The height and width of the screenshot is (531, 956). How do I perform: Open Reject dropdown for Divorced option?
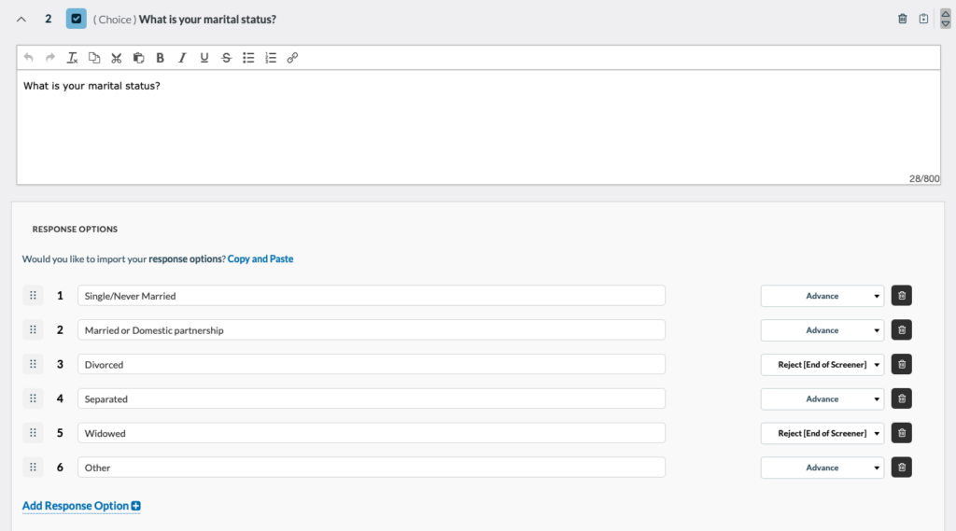(822, 365)
